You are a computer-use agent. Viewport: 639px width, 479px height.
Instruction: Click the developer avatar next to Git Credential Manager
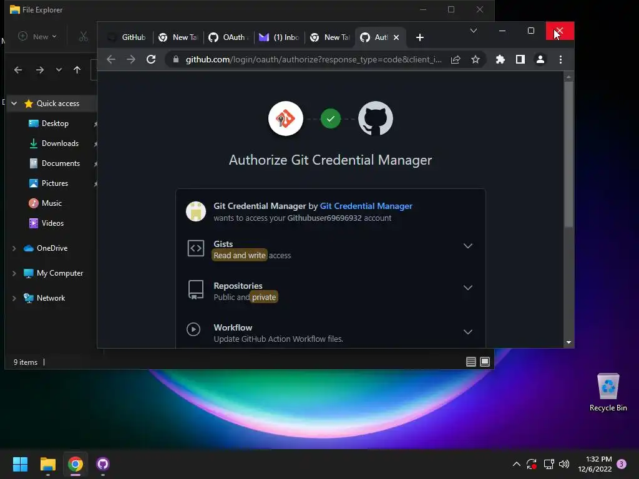point(195,211)
